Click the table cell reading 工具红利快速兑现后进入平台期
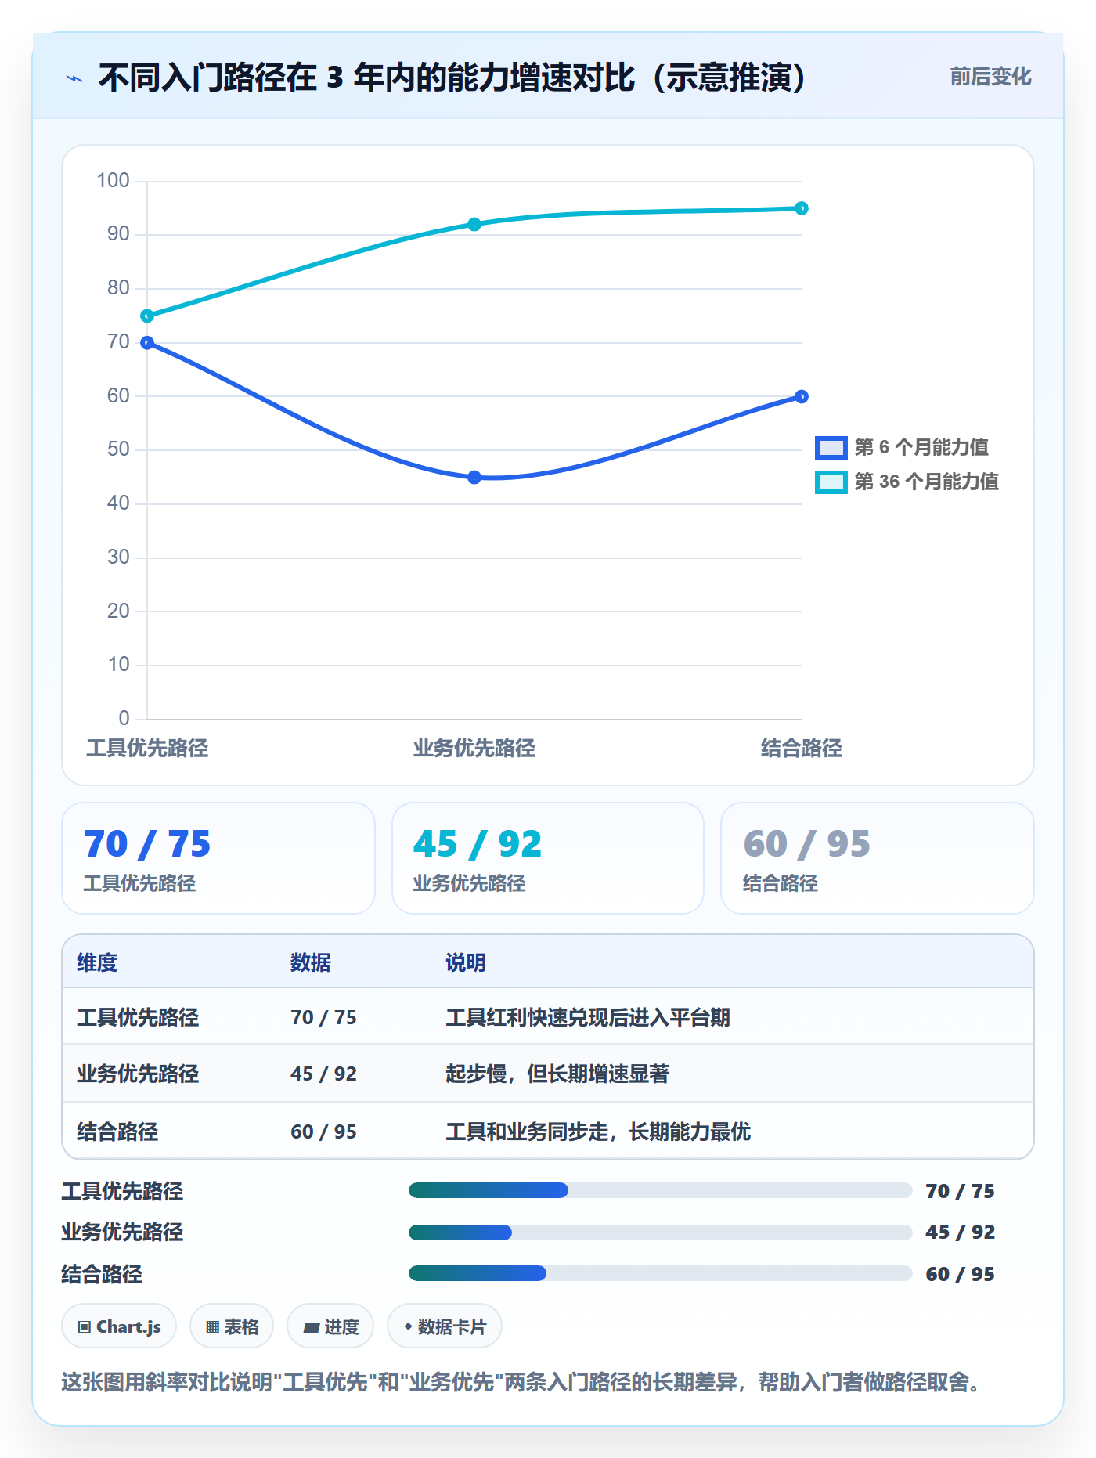 (588, 1017)
